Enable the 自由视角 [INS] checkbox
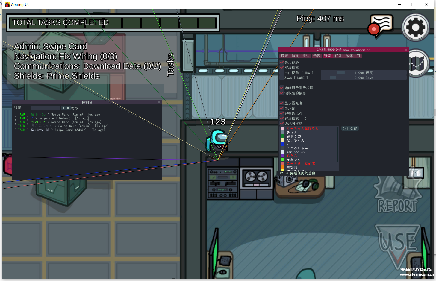436x281 pixels. click(x=282, y=73)
